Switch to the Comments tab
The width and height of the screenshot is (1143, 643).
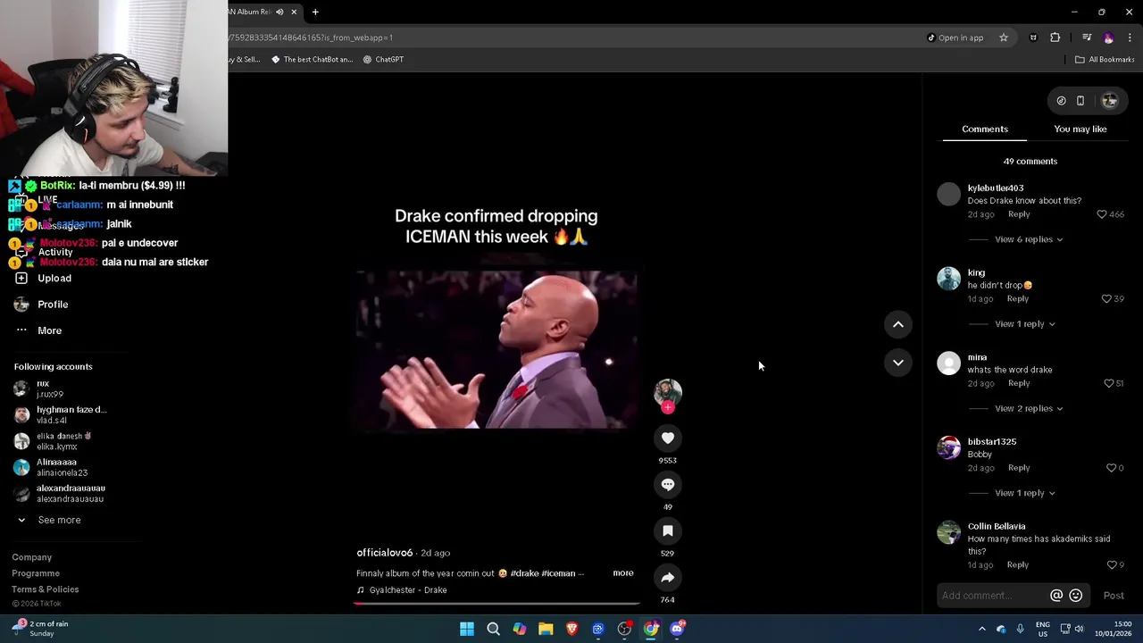click(x=984, y=129)
